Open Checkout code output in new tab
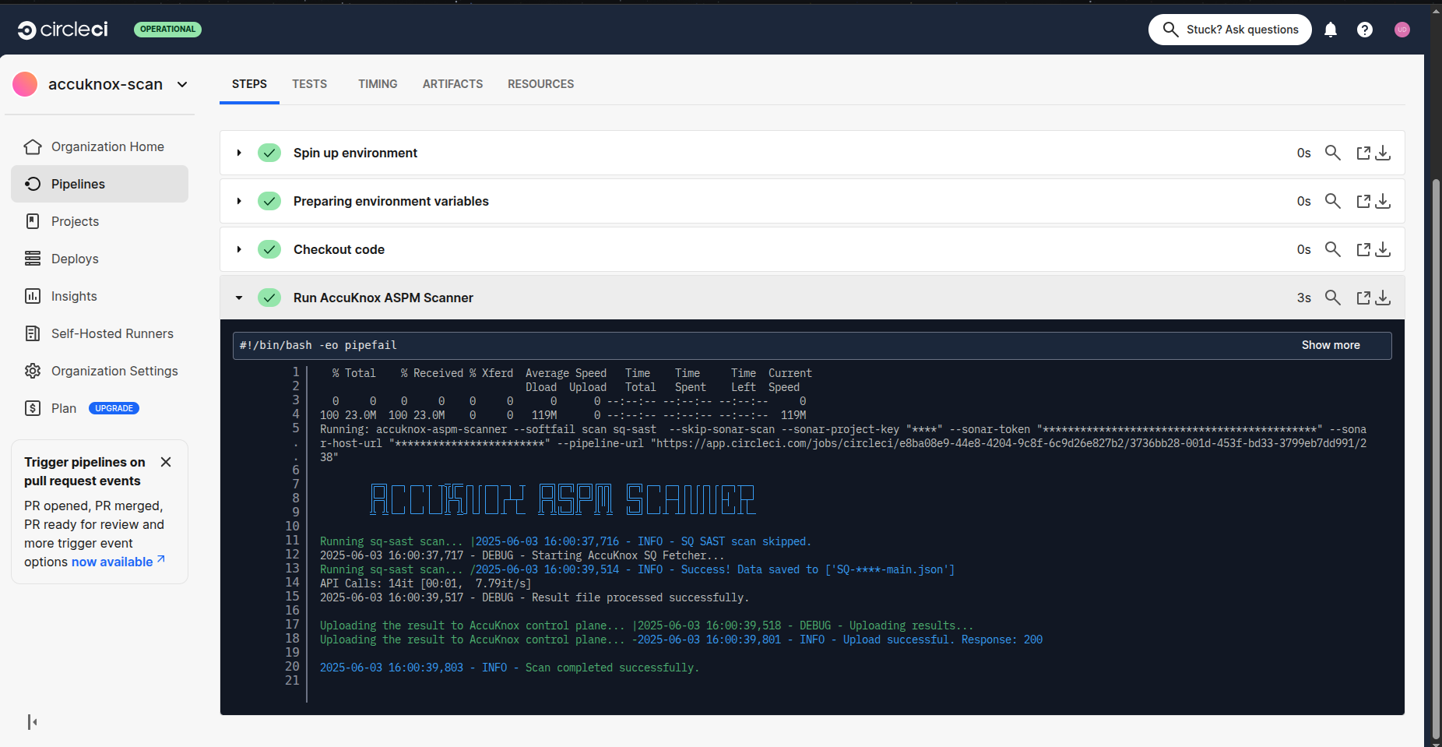This screenshot has height=747, width=1442. 1363,249
